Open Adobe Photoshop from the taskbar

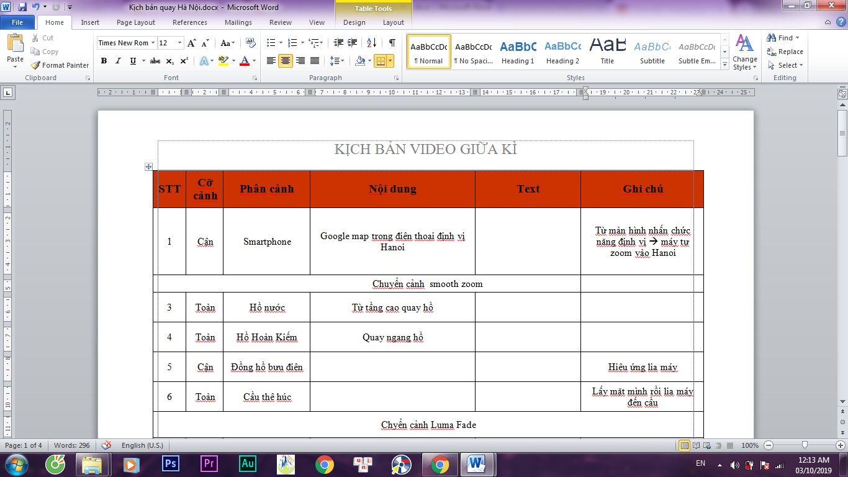coord(169,464)
